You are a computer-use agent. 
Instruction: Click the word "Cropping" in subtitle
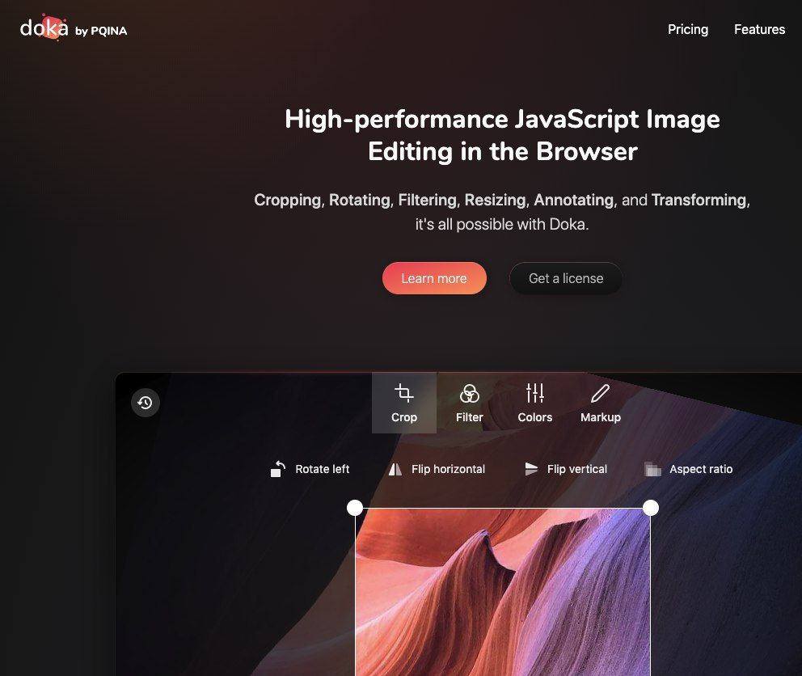tap(288, 200)
